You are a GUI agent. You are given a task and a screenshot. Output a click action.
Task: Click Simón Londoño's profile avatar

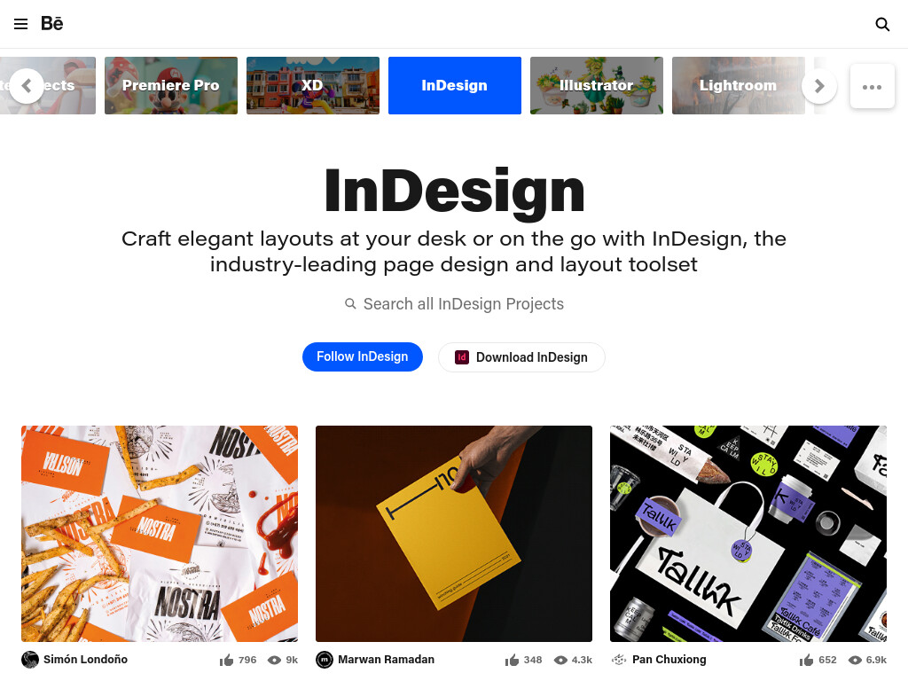tap(30, 660)
